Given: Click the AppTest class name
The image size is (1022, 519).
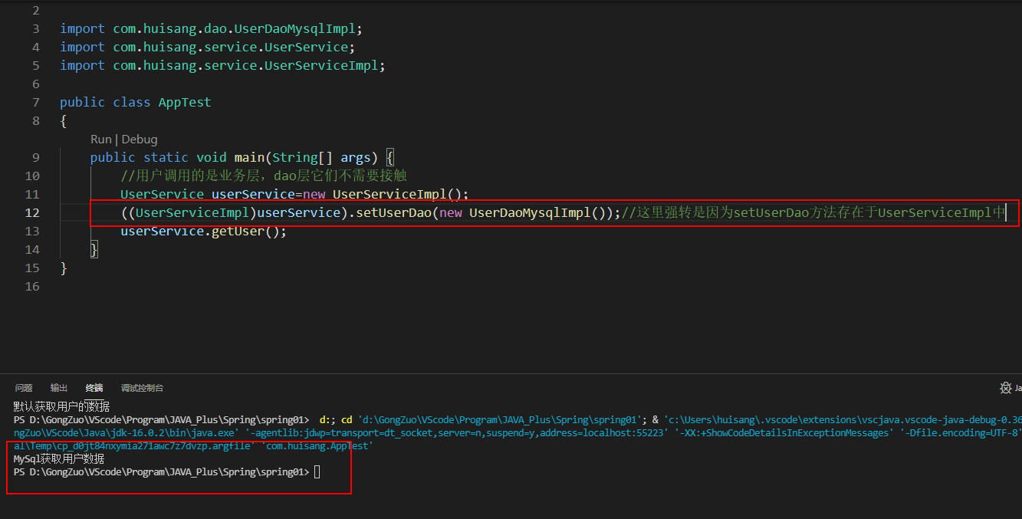Looking at the screenshot, I should tap(184, 102).
